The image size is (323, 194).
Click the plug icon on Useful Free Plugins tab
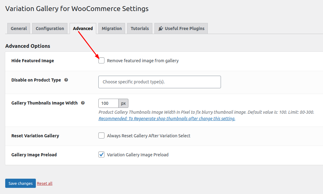[161, 29]
